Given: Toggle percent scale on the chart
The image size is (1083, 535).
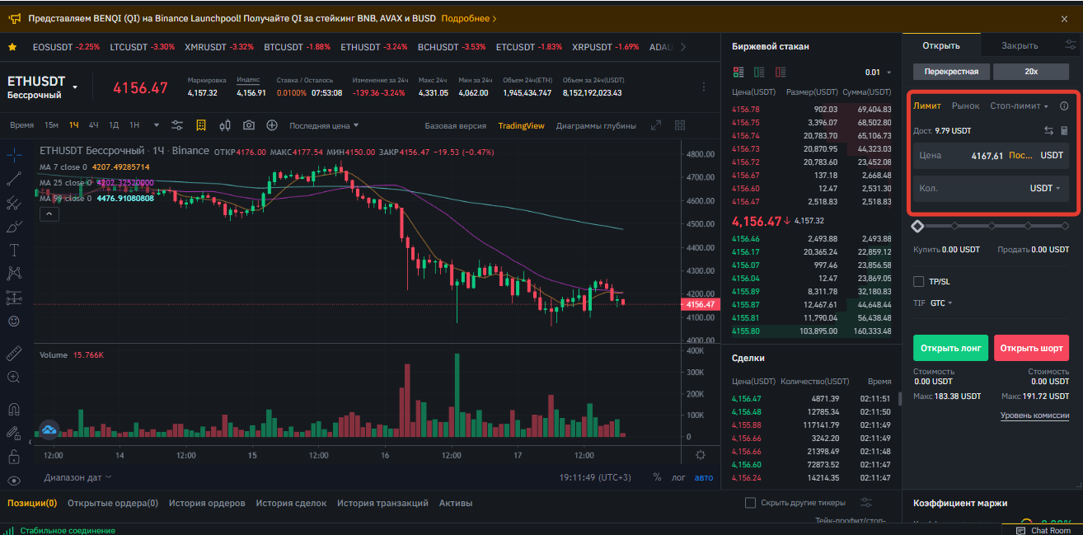Looking at the screenshot, I should click(657, 477).
